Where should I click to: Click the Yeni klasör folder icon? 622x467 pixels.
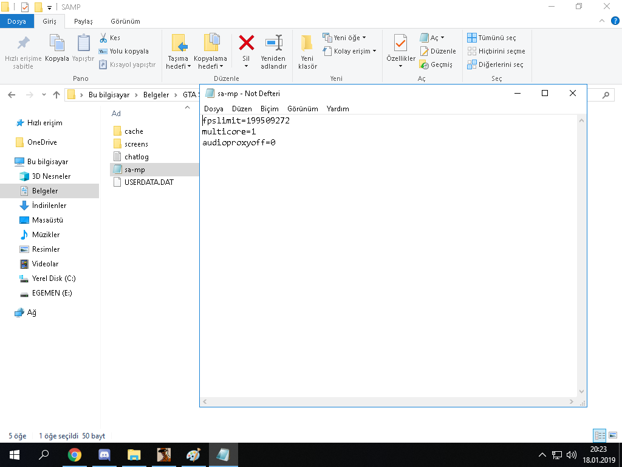(307, 44)
